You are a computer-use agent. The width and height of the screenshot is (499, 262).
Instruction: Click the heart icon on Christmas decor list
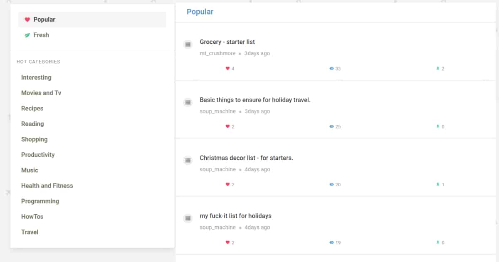227,185
